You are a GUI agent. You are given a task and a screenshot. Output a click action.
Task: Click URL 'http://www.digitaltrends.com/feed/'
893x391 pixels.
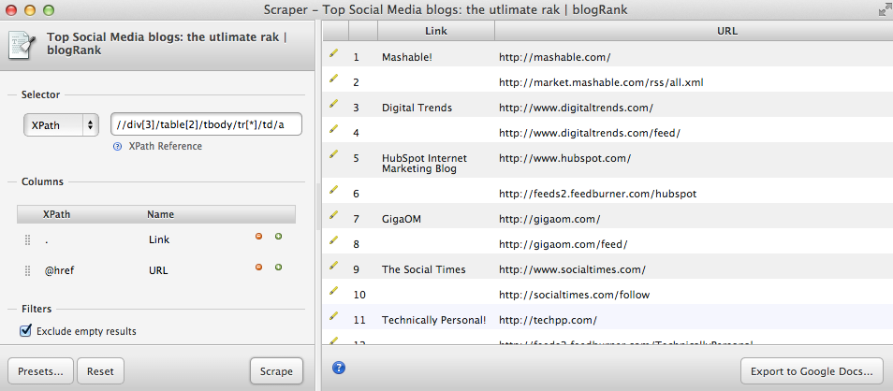tap(590, 133)
